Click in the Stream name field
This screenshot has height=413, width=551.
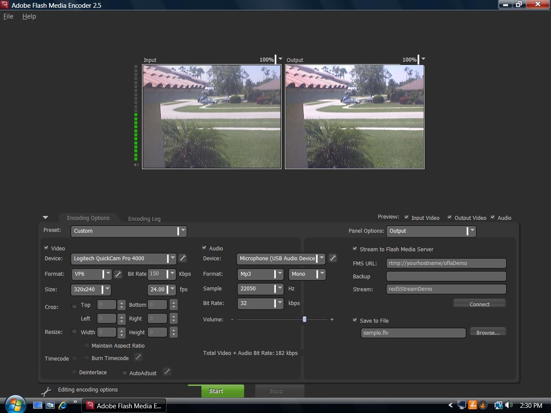pyautogui.click(x=446, y=289)
